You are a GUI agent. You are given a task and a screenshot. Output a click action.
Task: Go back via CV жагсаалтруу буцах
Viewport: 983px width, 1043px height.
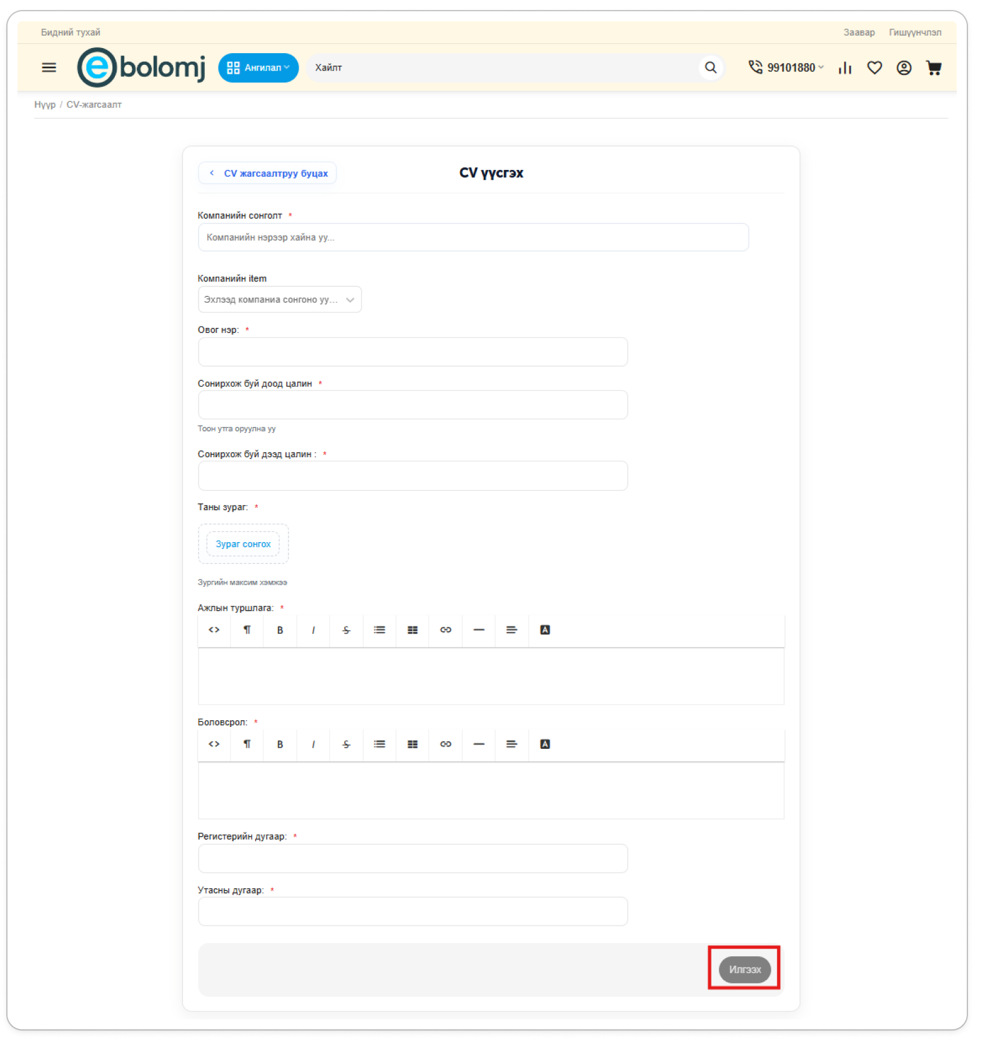268,173
